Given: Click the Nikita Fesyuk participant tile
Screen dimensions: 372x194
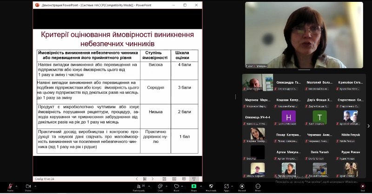Looking at the screenshot, I should tap(351, 135).
